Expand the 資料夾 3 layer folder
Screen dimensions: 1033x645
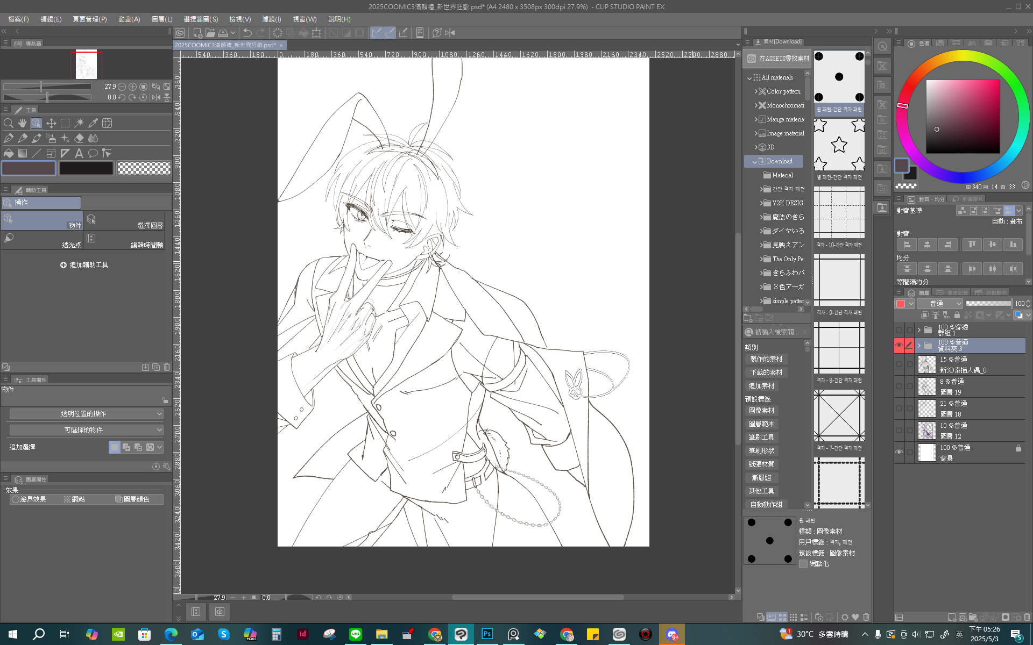[919, 346]
